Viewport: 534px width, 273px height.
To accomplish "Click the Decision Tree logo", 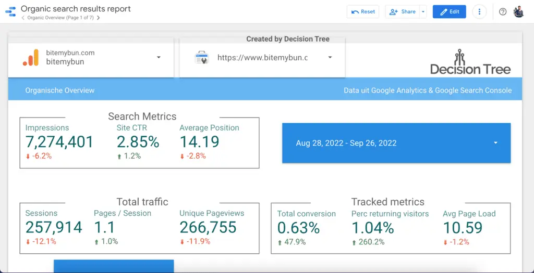I will pyautogui.click(x=470, y=62).
